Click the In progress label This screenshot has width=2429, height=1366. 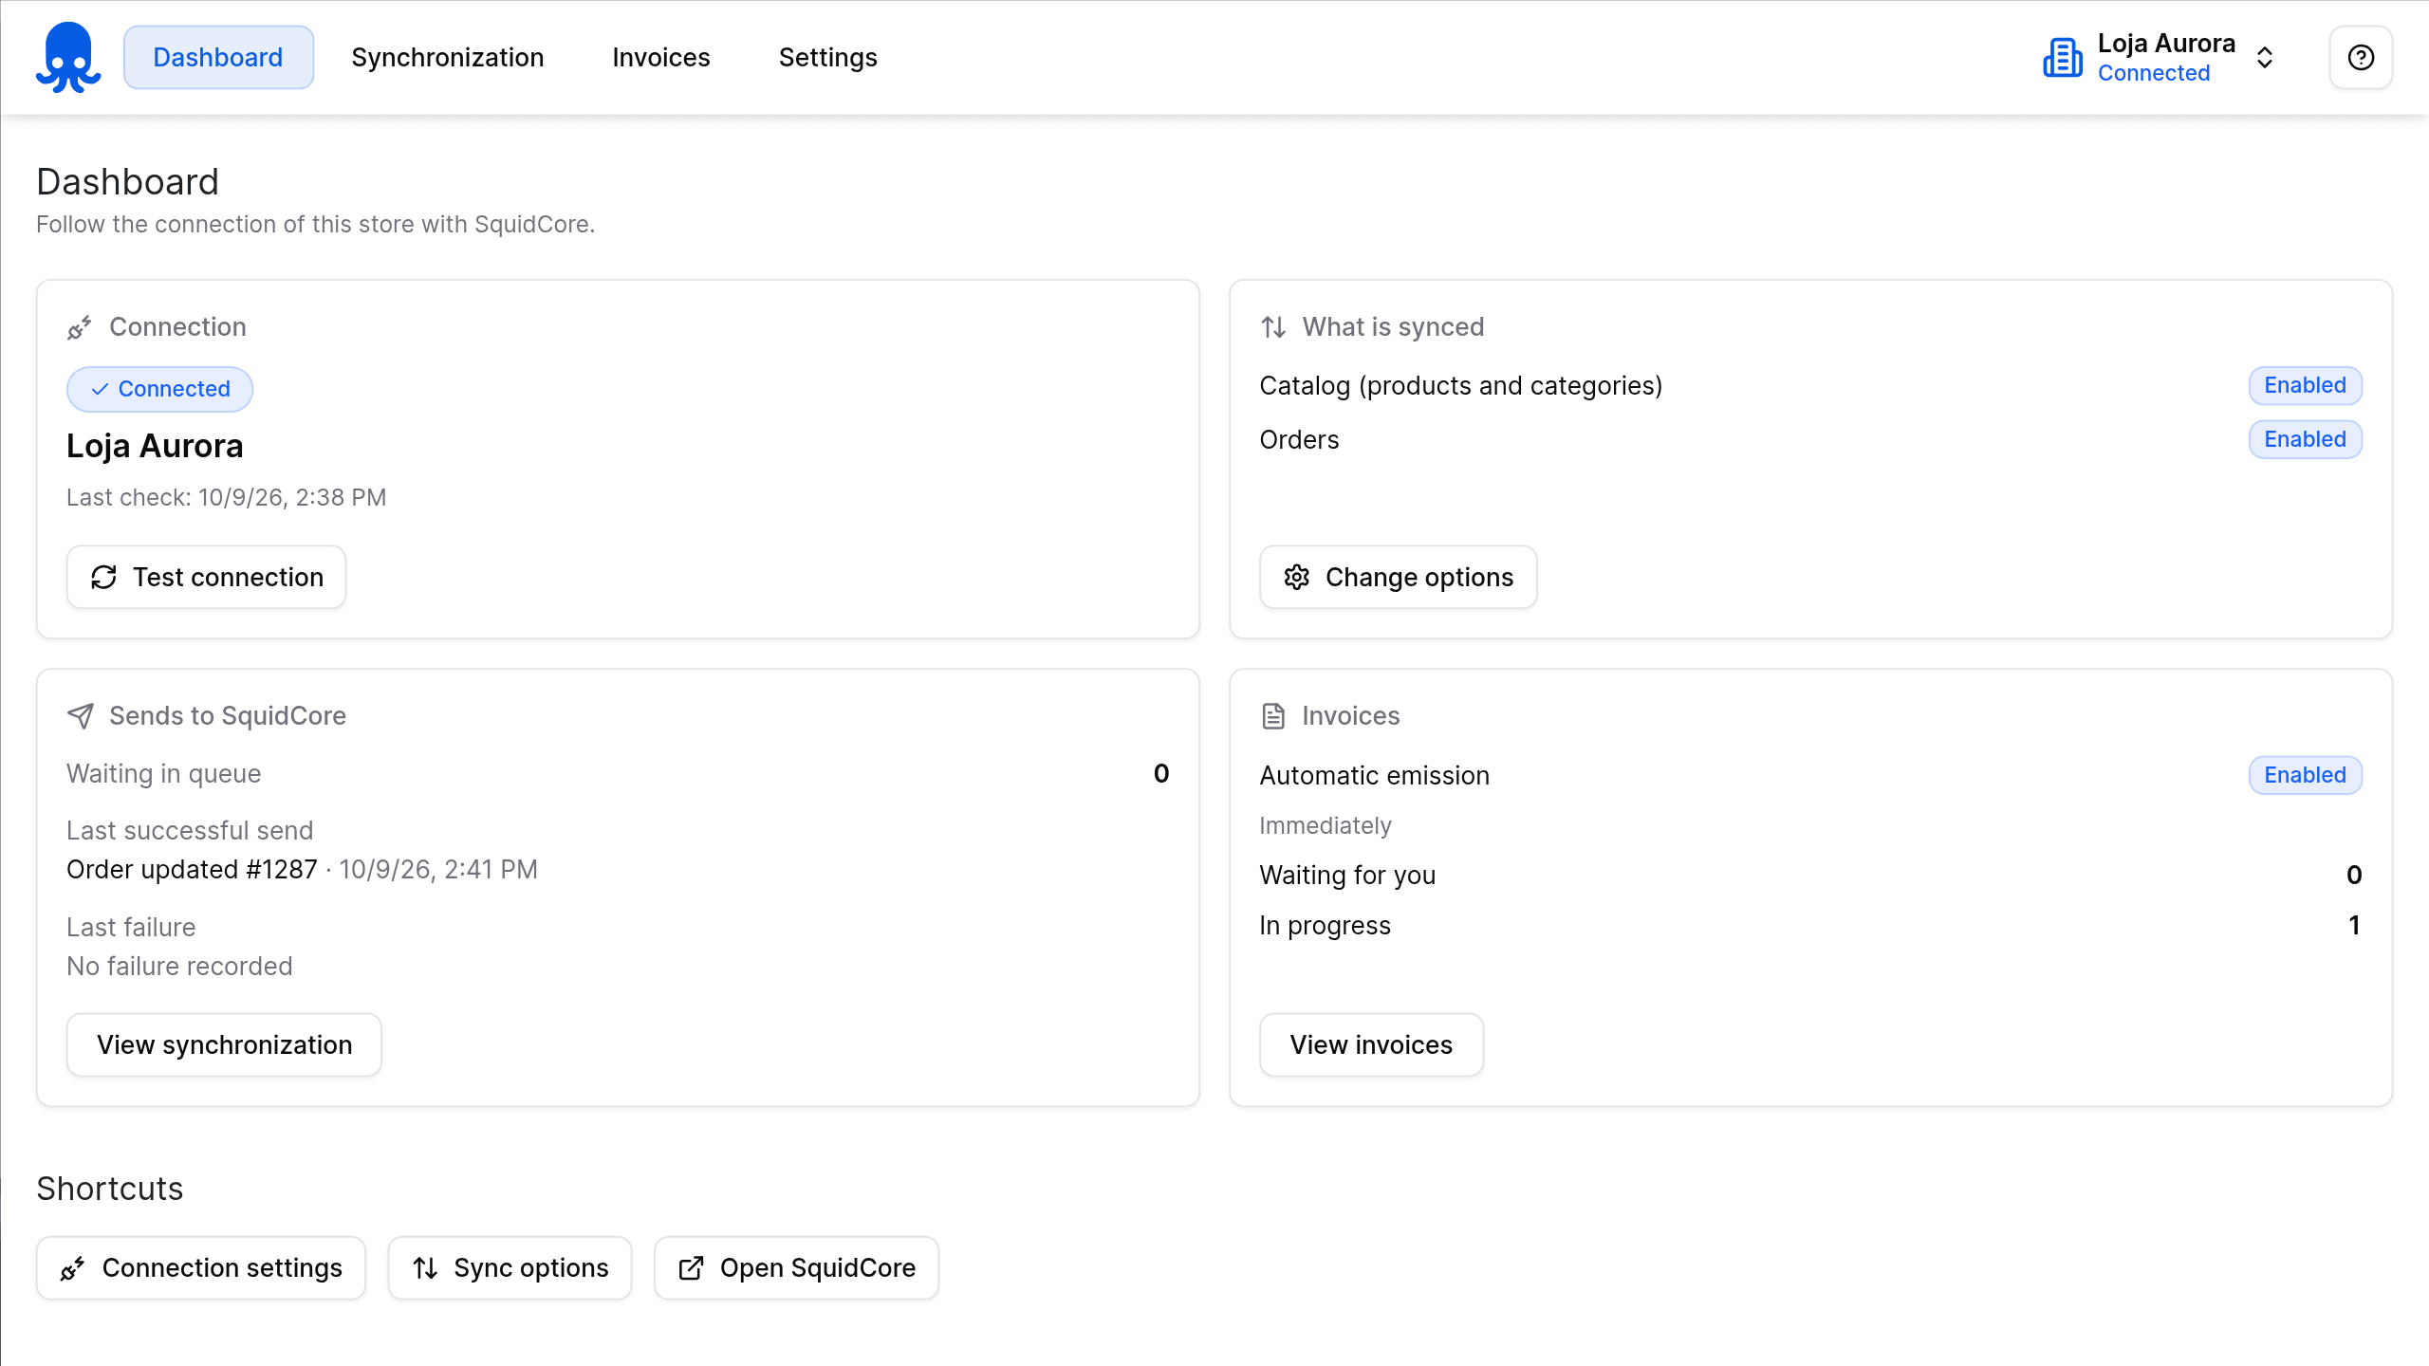[x=1326, y=925]
